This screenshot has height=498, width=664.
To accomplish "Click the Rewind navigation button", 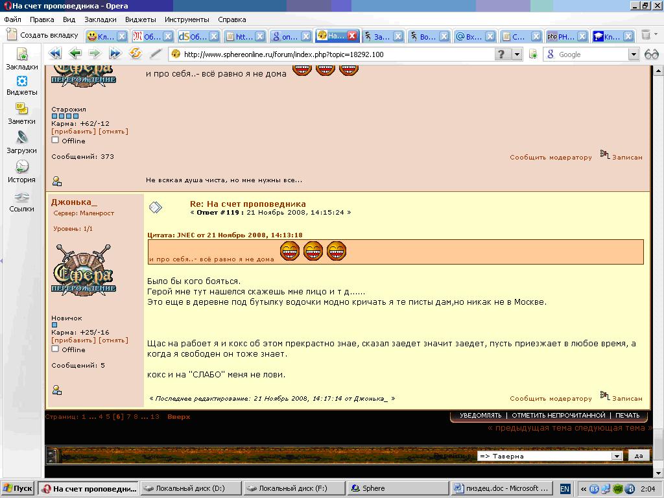I will click(x=55, y=54).
